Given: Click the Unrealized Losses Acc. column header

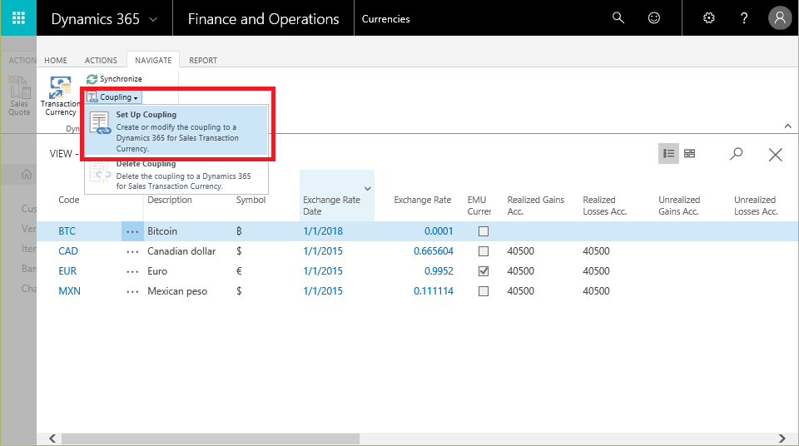Looking at the screenshot, I should pos(756,206).
